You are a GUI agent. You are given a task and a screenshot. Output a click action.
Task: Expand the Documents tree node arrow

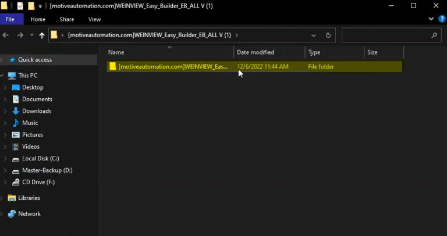point(5,99)
